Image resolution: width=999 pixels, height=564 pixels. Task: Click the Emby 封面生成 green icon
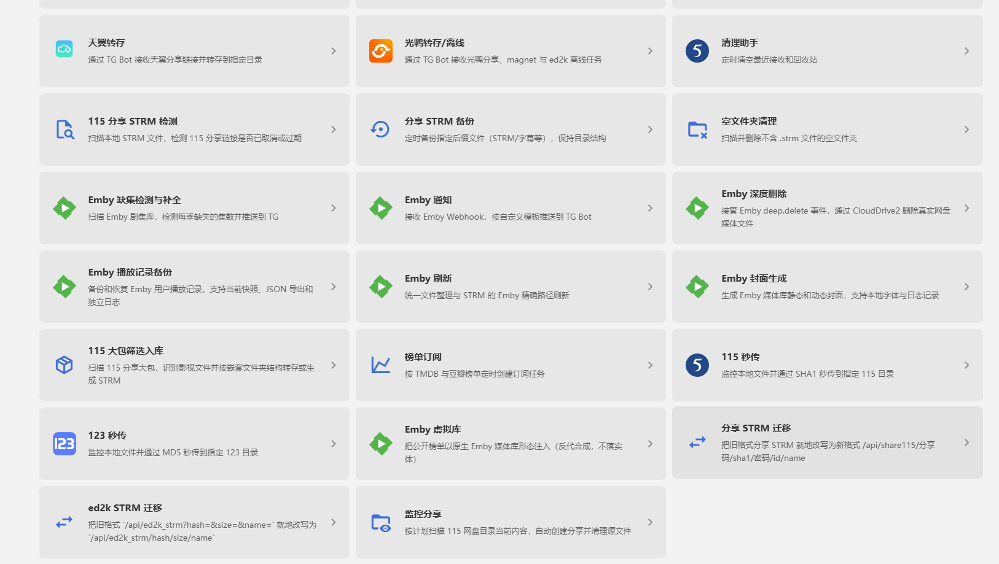point(697,287)
